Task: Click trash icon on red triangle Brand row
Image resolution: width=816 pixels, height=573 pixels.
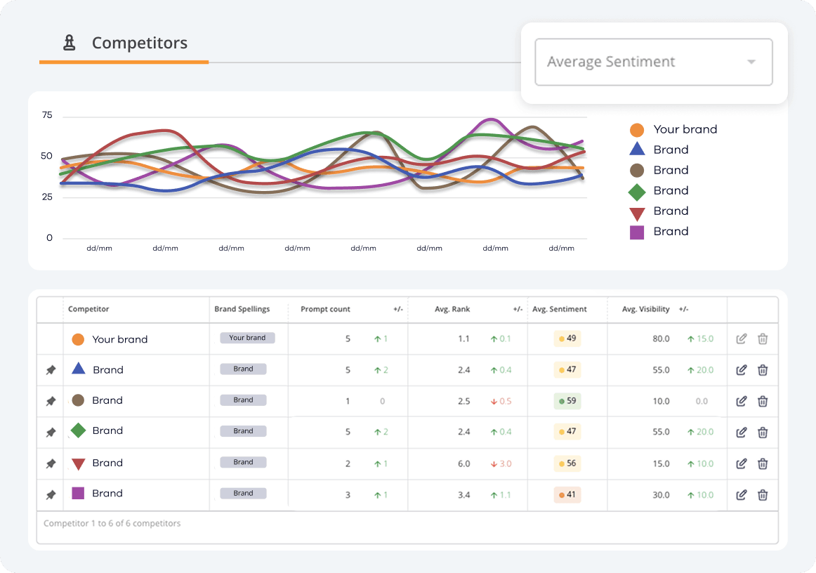Action: 763,463
